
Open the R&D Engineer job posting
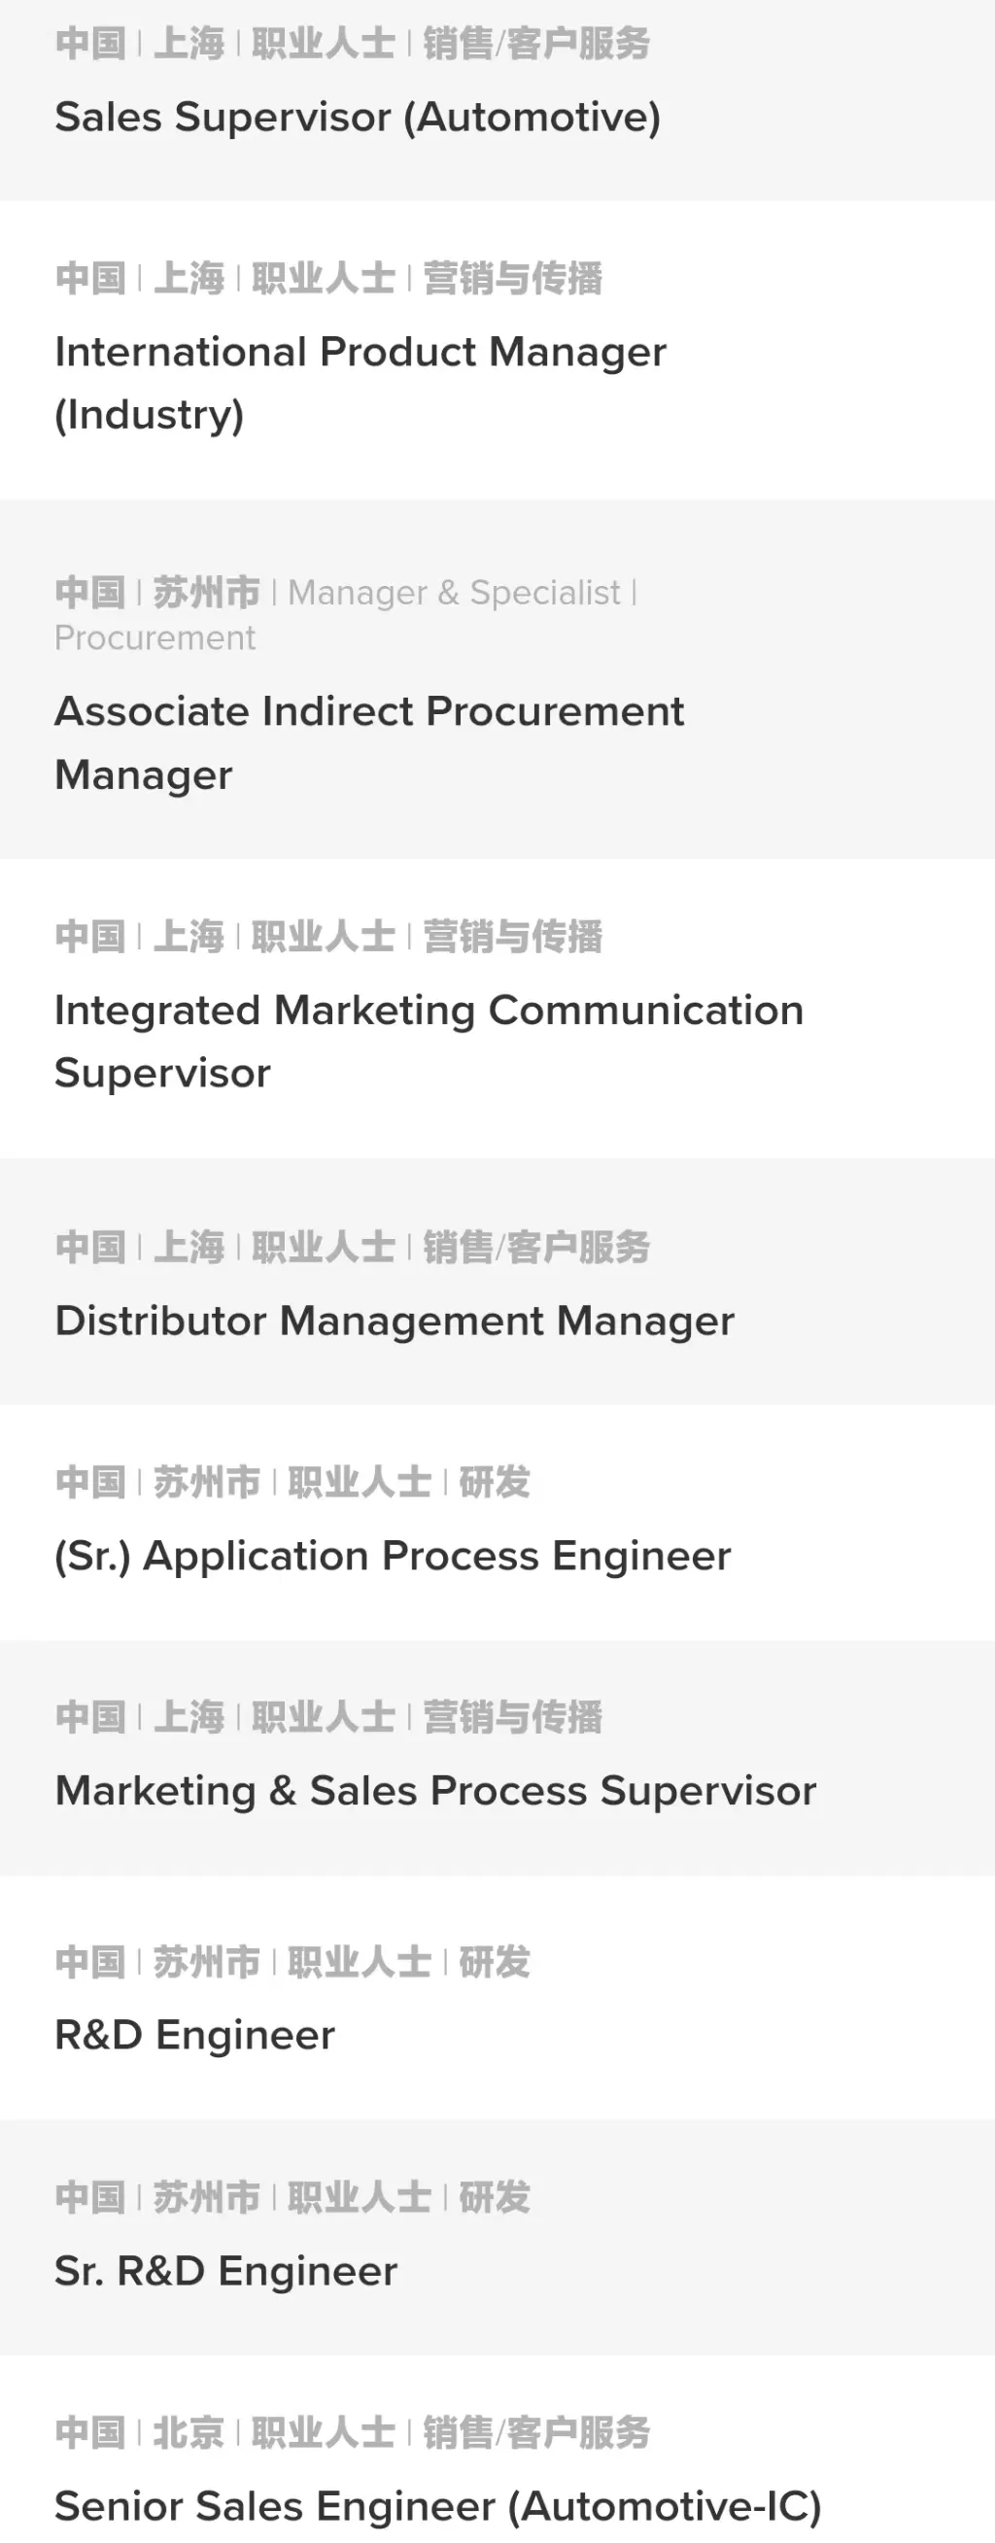194,2036
